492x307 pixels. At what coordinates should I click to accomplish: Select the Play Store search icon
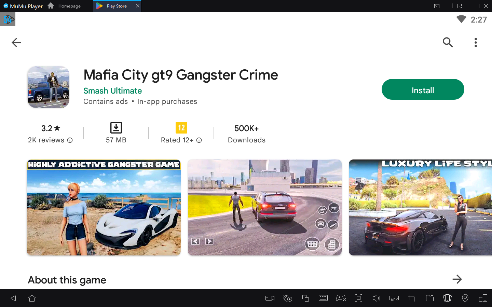[x=448, y=42]
